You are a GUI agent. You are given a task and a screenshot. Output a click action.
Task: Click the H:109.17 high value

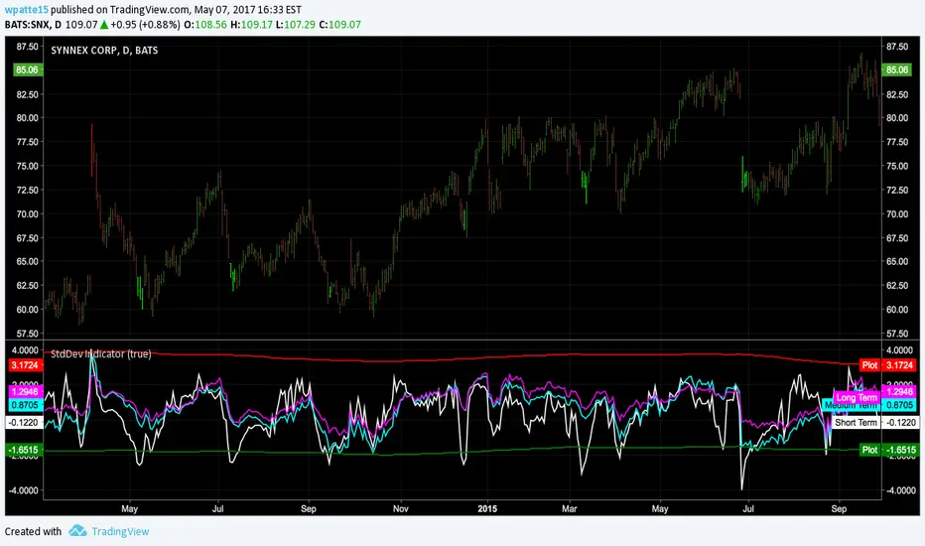tap(251, 24)
